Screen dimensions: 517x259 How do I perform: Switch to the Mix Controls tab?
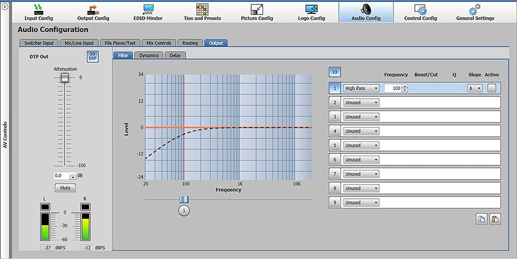pyautogui.click(x=159, y=43)
